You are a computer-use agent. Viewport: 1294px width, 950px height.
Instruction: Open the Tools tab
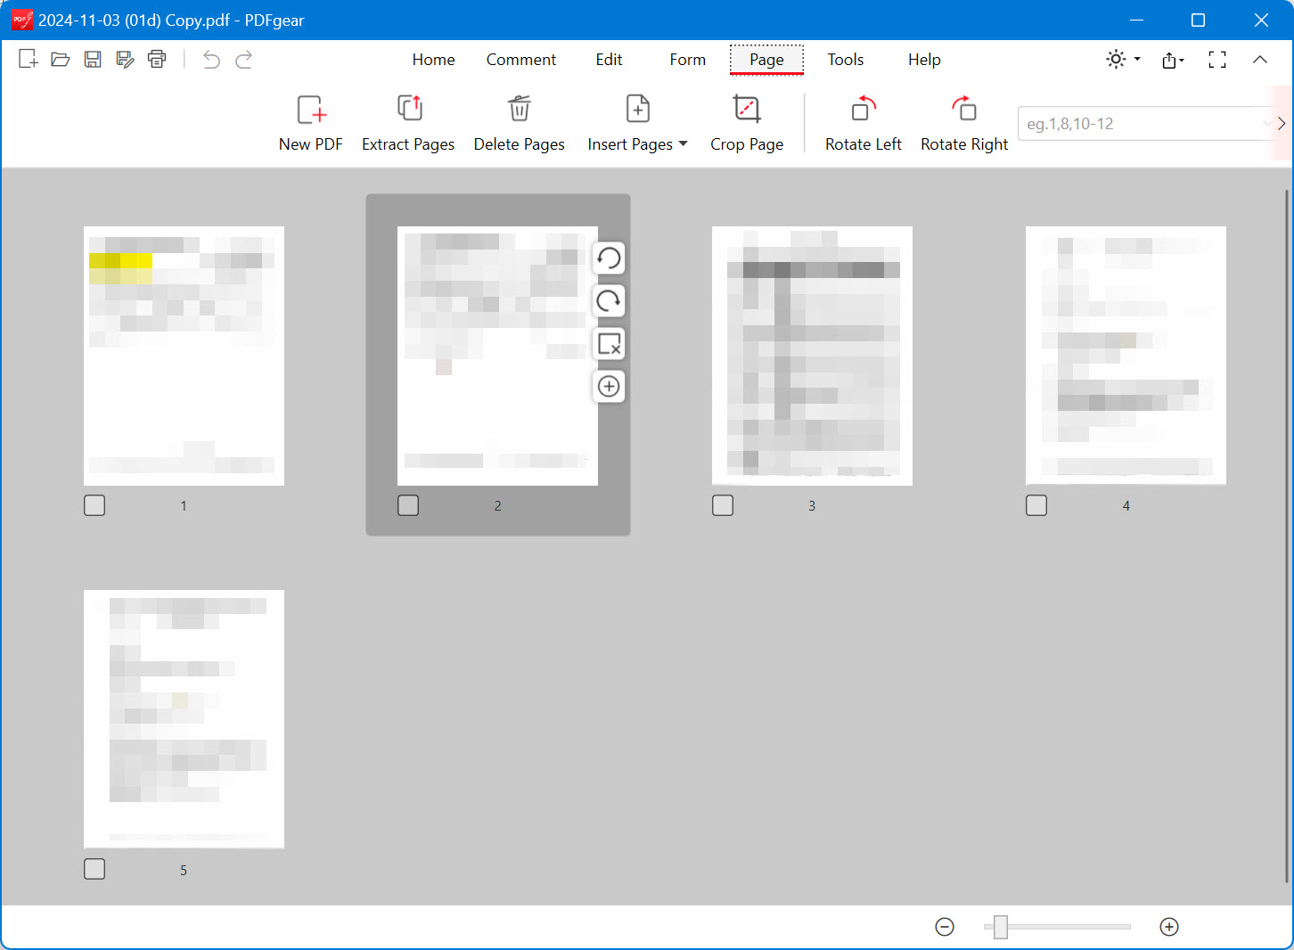846,60
